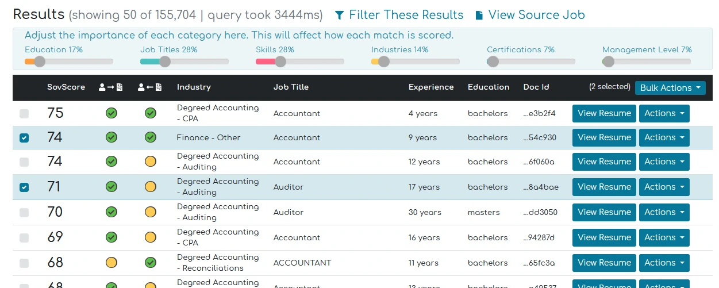Screen dimensions: 719x288
Task: Open the Bulk Actions dropdown
Action: [670, 88]
